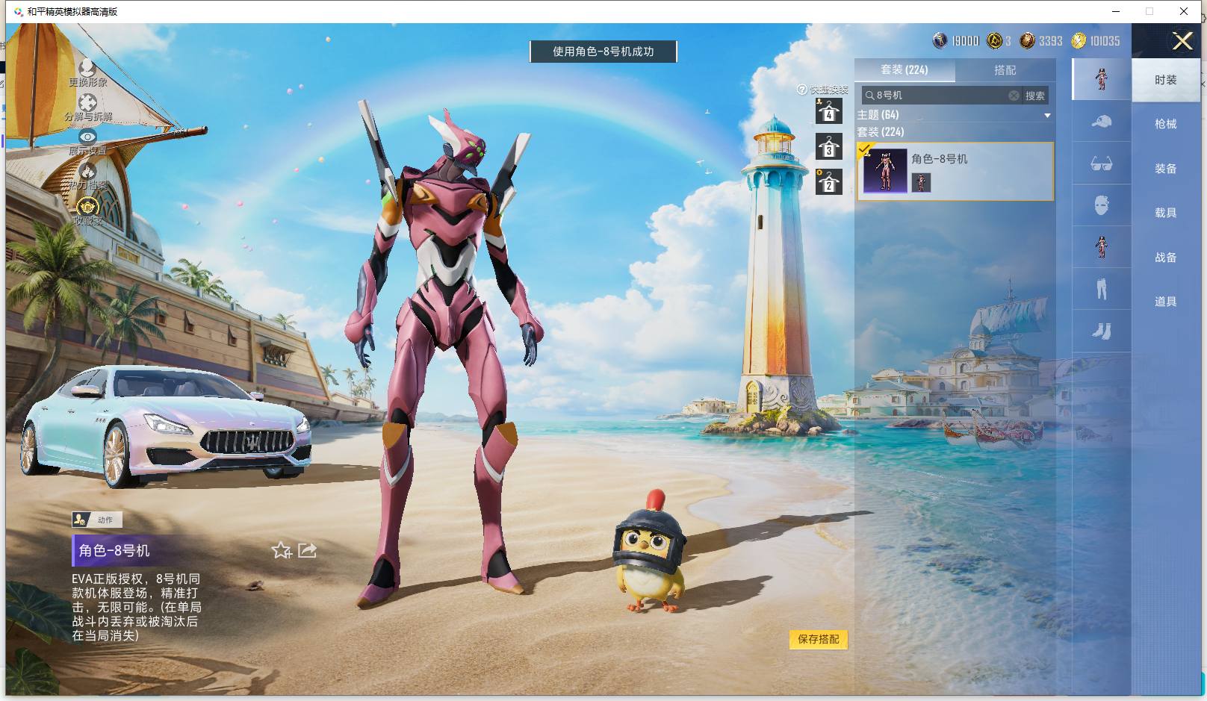Image resolution: width=1207 pixels, height=701 pixels.
Task: Select the face mask category icon
Action: 1102,205
